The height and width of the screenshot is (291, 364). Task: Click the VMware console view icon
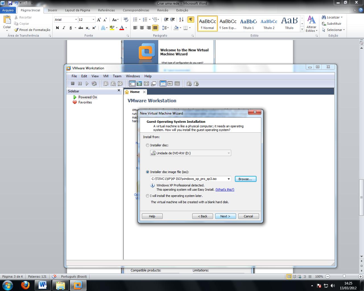click(x=177, y=84)
